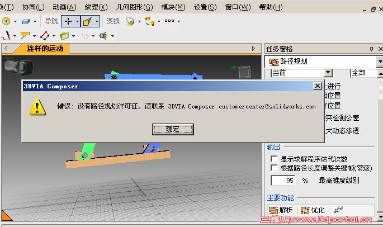Viewport: 383px width, 227px height.
Task: Click the three yellow squares icon
Action: click(169, 21)
